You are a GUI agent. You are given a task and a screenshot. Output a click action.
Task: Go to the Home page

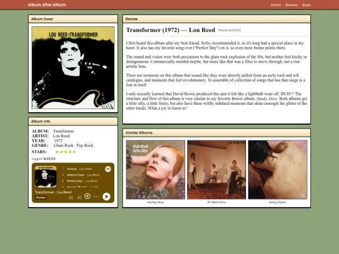tap(276, 5)
